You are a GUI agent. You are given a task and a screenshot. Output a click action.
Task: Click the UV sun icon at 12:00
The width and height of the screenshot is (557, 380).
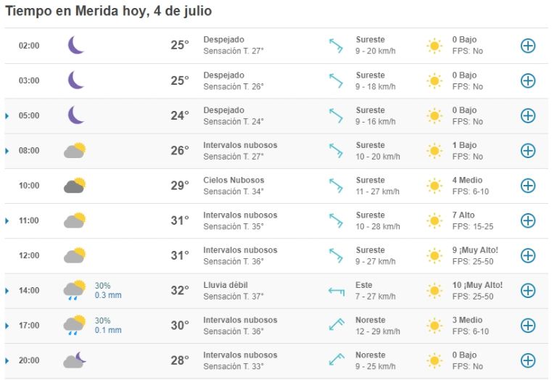click(434, 256)
